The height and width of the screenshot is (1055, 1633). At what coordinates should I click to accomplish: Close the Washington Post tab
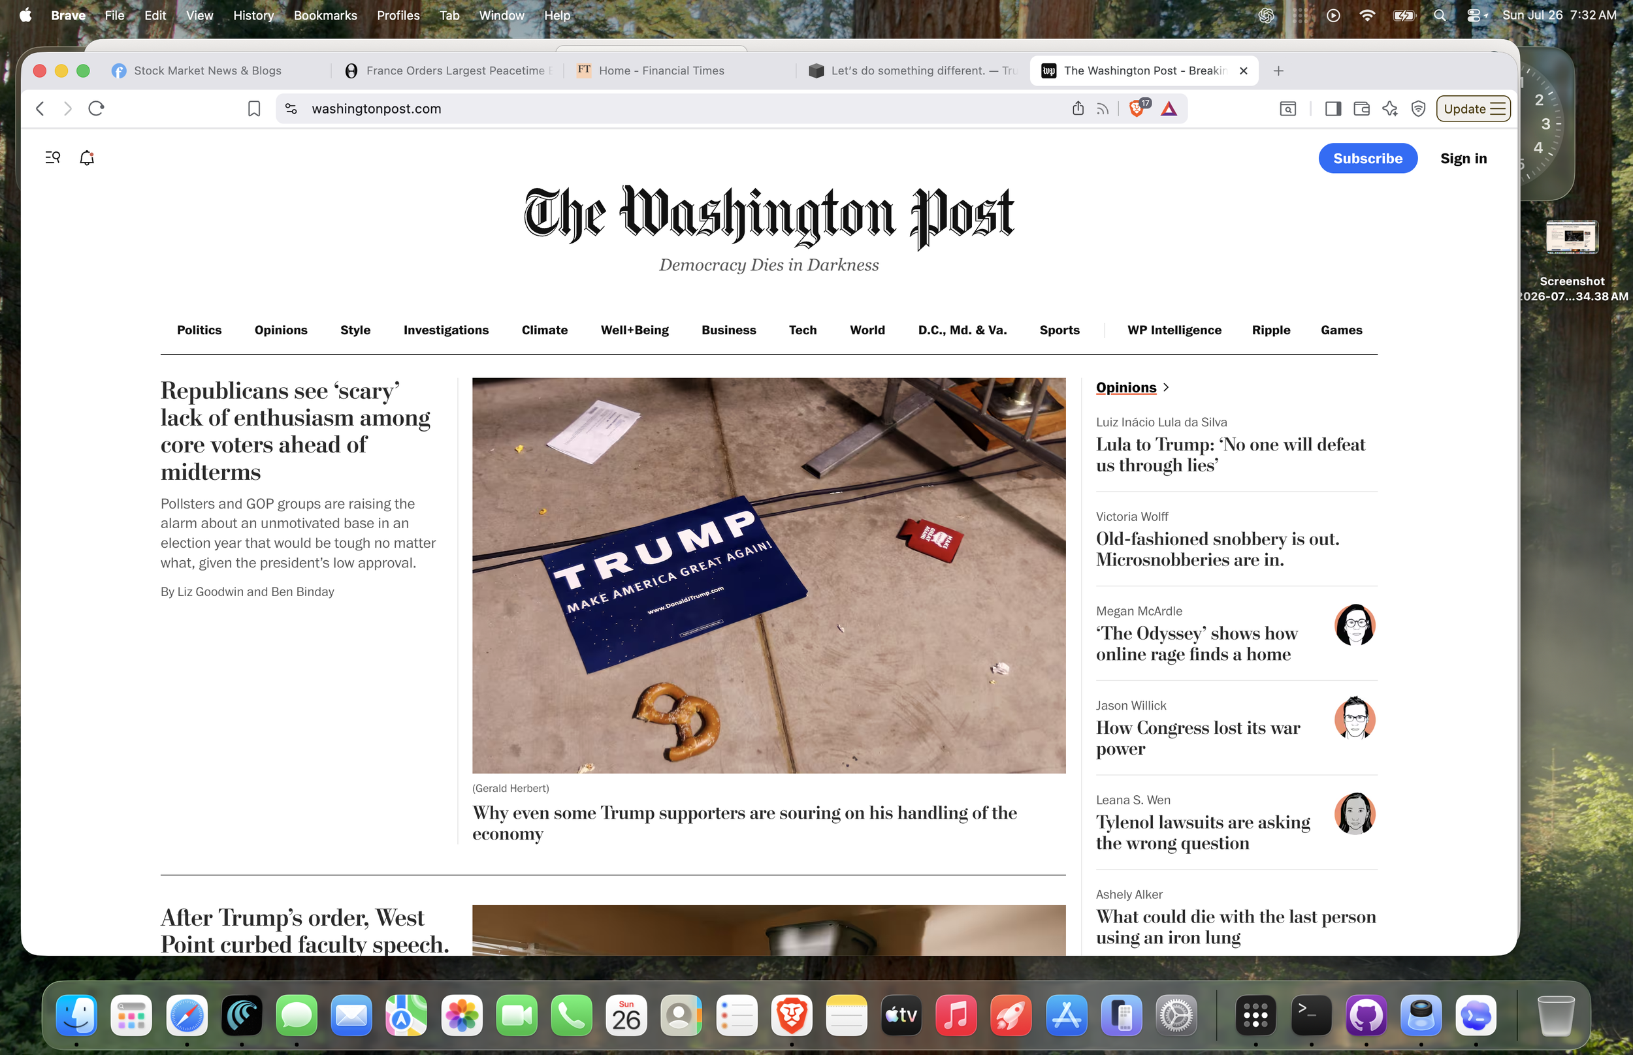click(x=1243, y=71)
